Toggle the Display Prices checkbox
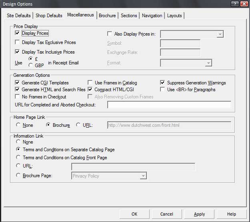Screen dimensions: 250x222 [17, 33]
